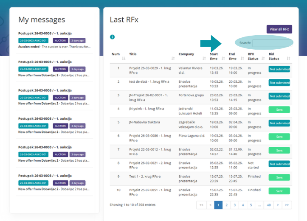Jump to page 40 in pagination

coord(269,205)
